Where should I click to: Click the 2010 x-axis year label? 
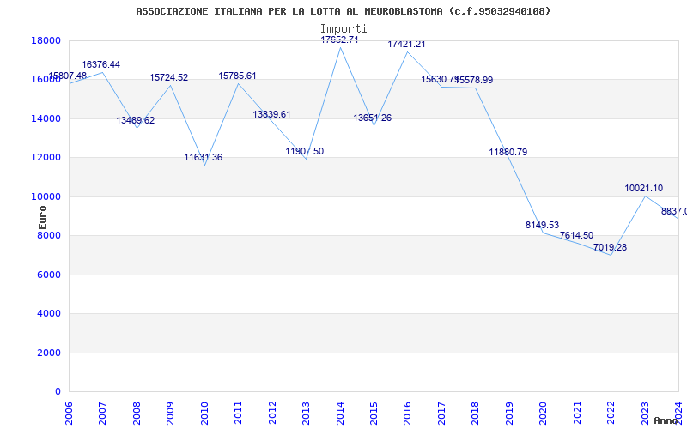coord(204,413)
